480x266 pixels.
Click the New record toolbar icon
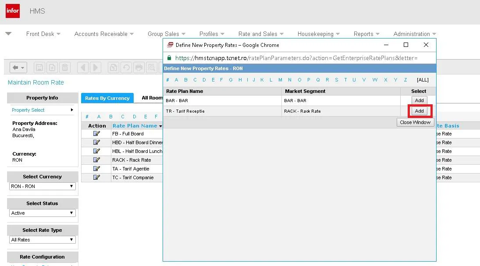tap(52, 67)
